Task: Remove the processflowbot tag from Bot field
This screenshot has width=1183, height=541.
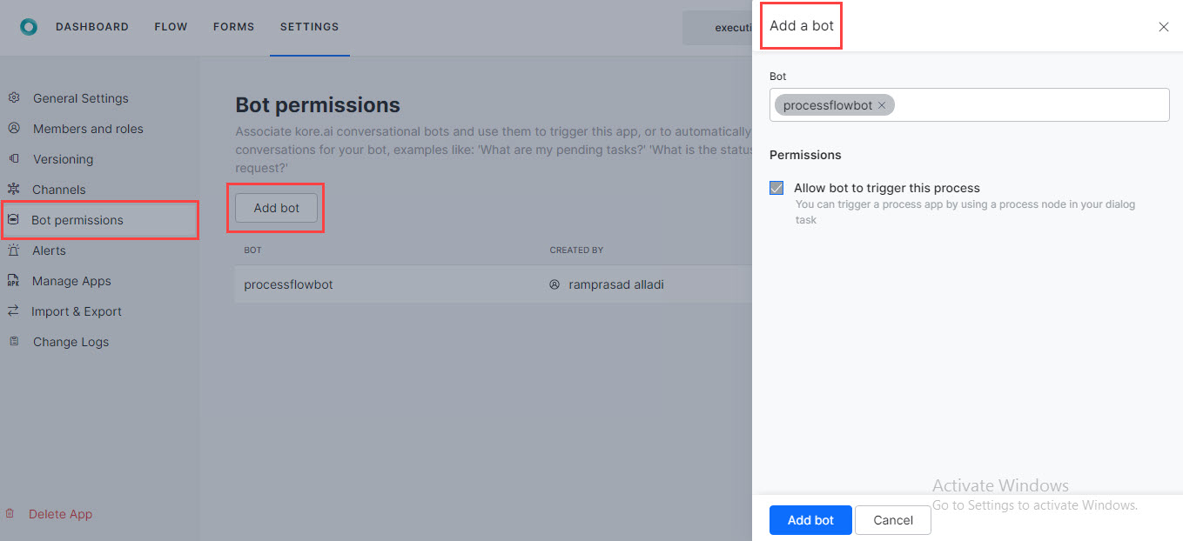Action: [x=882, y=104]
